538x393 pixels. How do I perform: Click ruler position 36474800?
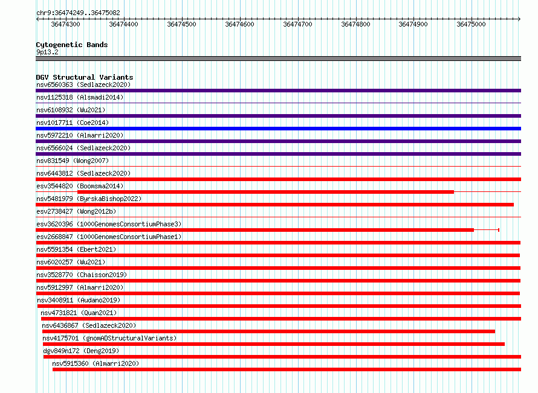(x=355, y=24)
